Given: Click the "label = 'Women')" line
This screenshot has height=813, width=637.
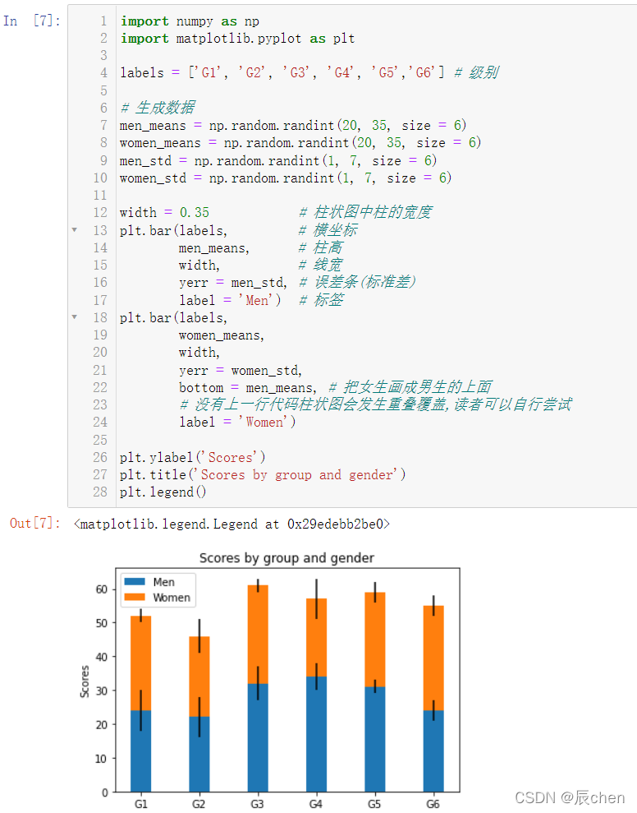Looking at the screenshot, I should coord(238,422).
